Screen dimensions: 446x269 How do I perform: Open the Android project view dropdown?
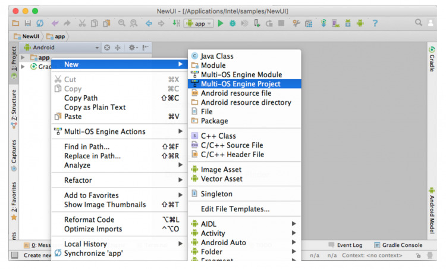61,48
